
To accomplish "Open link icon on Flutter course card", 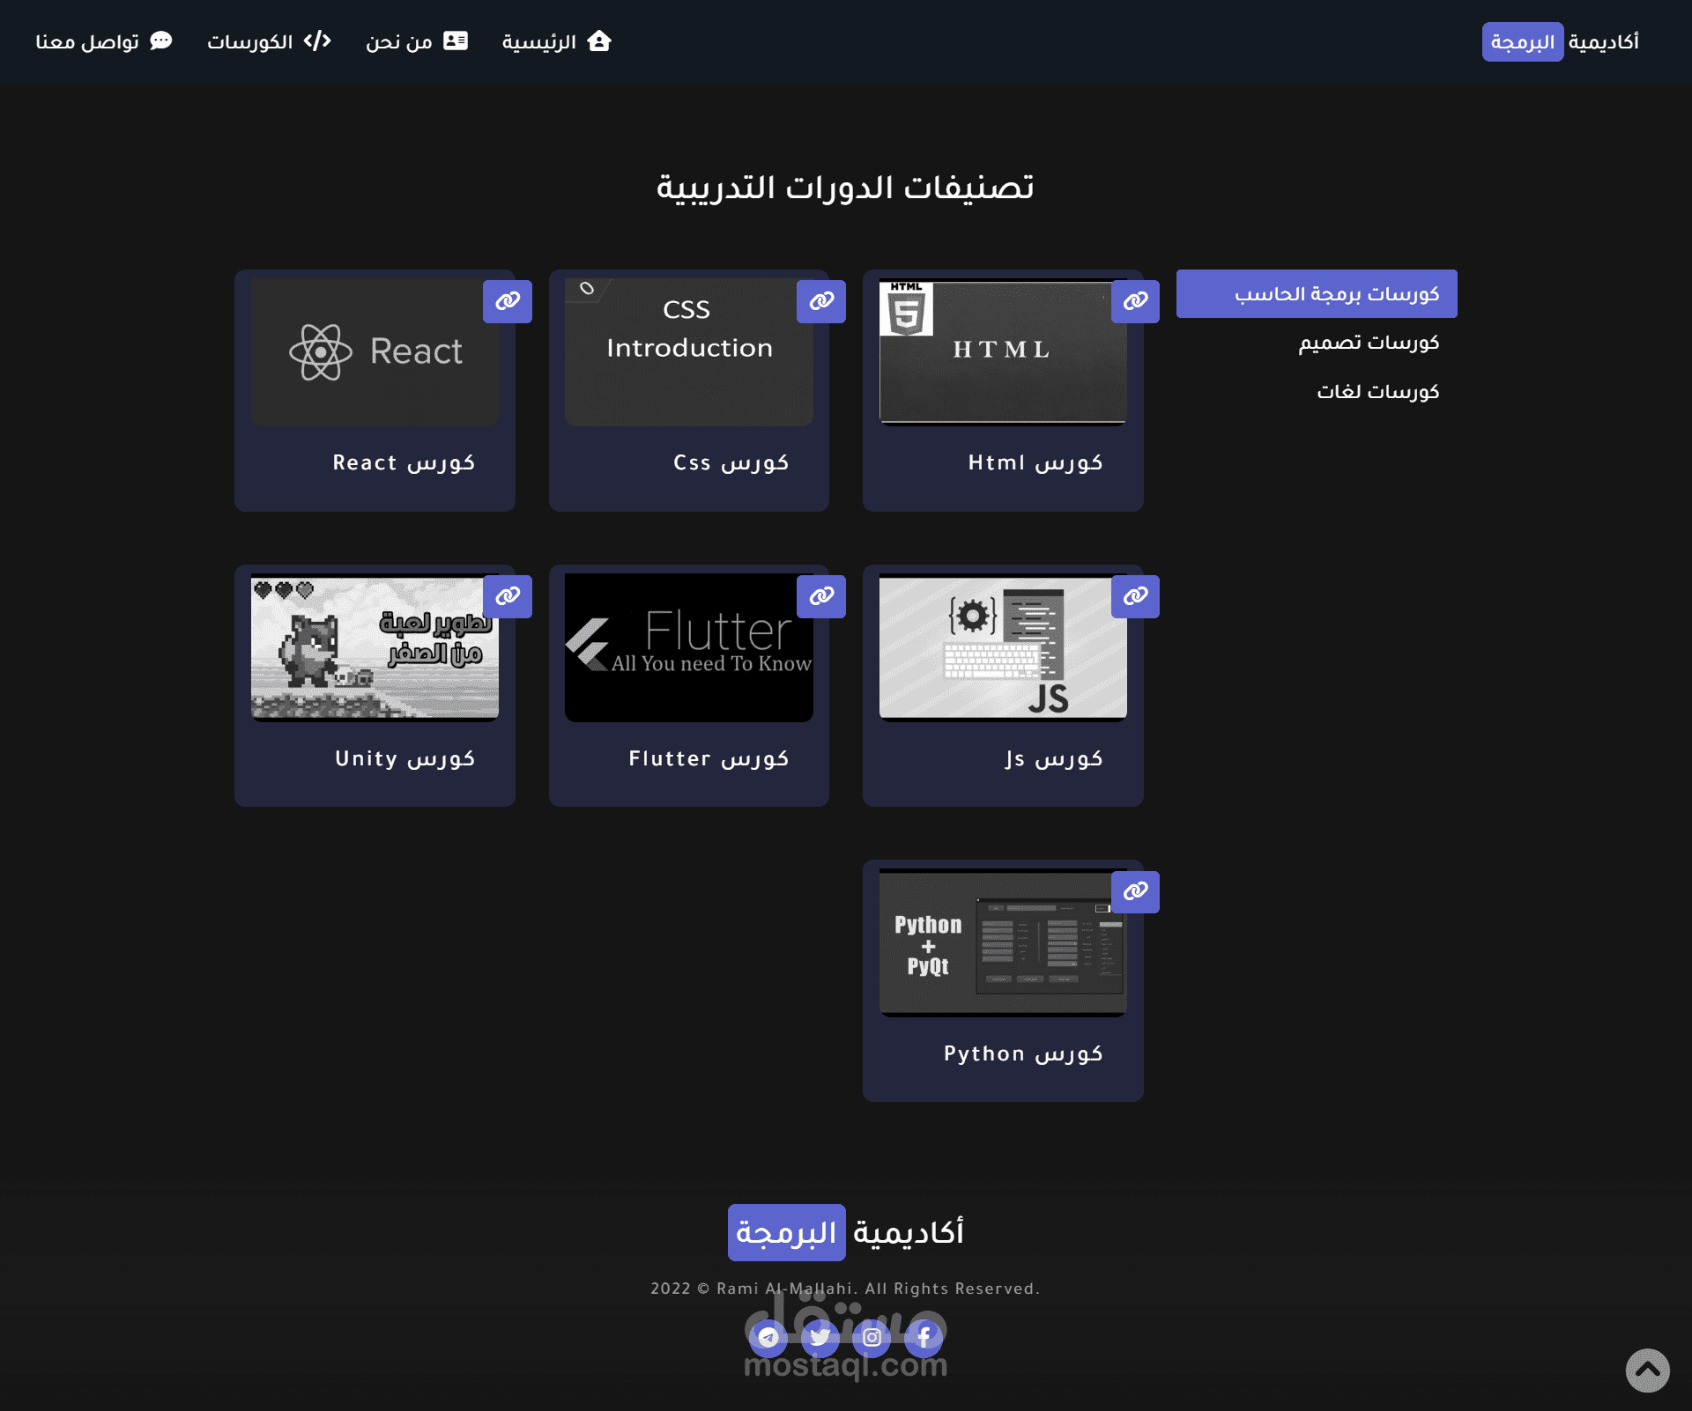I will [820, 596].
